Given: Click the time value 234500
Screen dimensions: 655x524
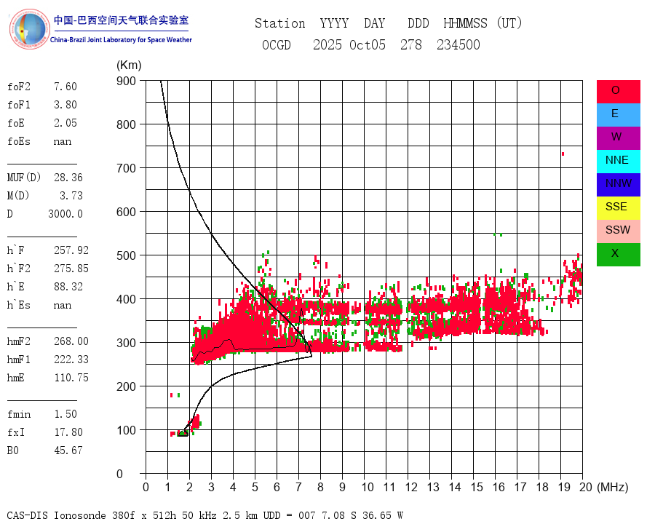Looking at the screenshot, I should tap(458, 44).
